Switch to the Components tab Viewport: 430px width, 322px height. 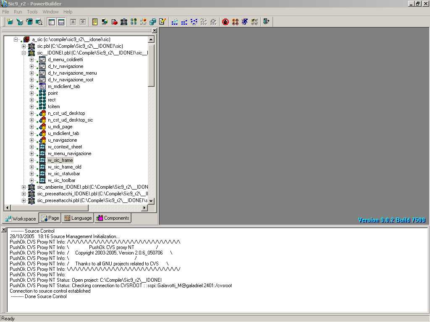point(113,218)
